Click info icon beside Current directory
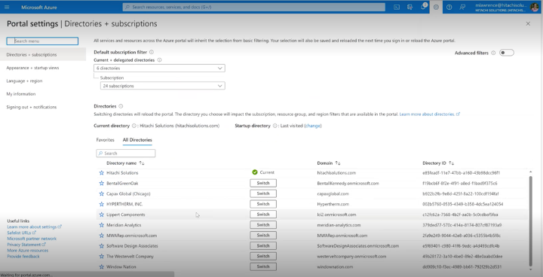Screen dimensions: 543x277 tap(133, 126)
